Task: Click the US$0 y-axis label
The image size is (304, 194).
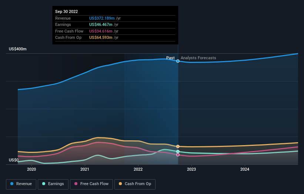Action: [14, 160]
